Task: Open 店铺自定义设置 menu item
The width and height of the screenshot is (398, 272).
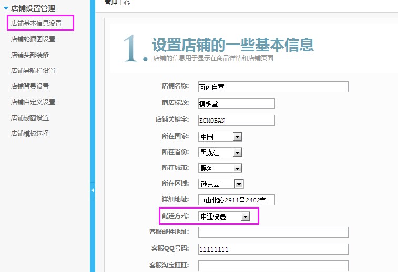Action: [x=33, y=102]
